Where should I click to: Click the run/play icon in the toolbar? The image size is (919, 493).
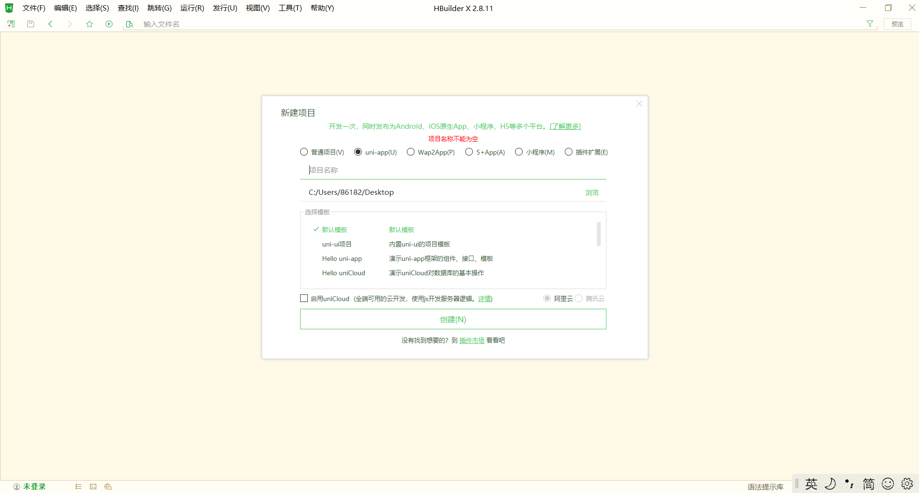tap(109, 23)
